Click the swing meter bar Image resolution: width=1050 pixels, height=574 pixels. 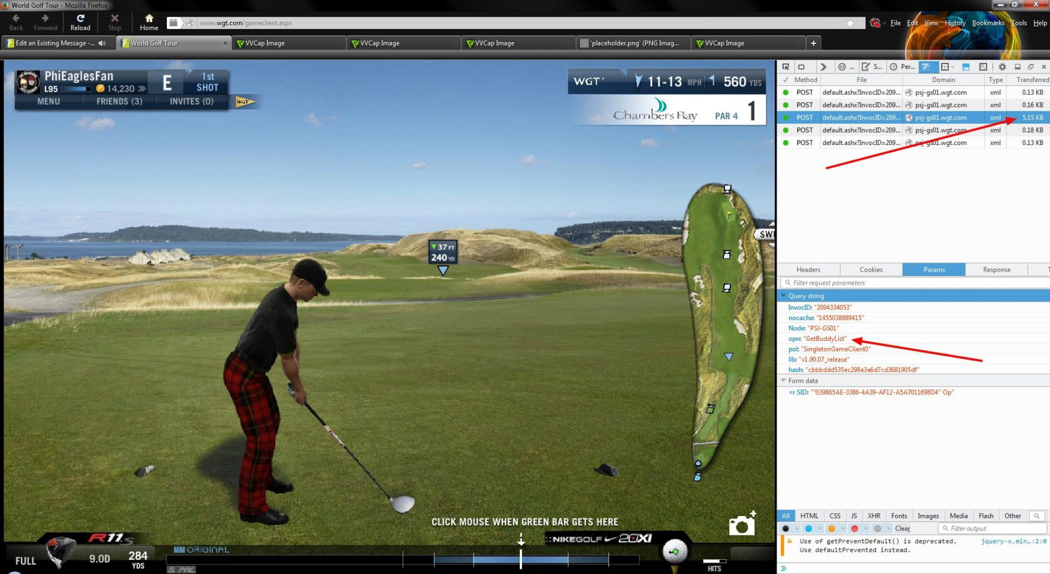[x=402, y=559]
